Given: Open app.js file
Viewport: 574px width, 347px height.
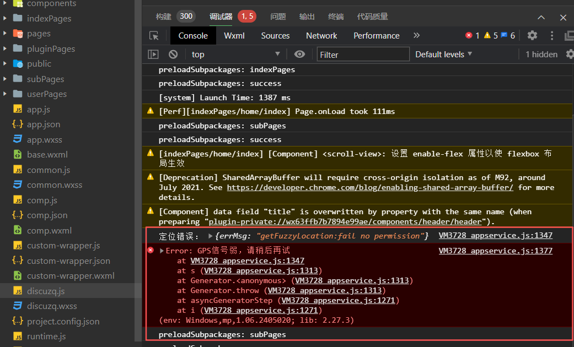Looking at the screenshot, I should click(x=39, y=109).
